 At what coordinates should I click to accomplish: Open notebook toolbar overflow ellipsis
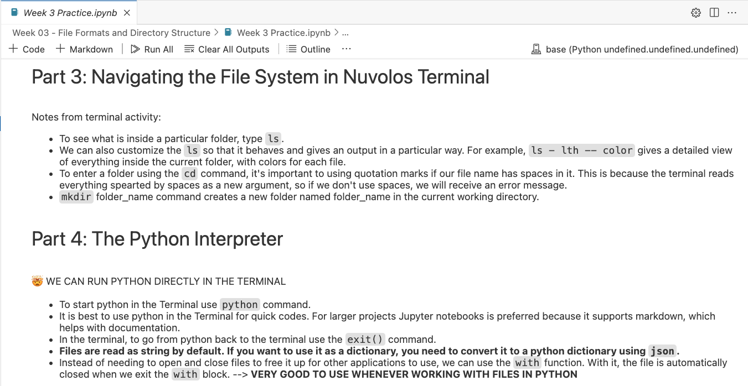click(x=347, y=49)
